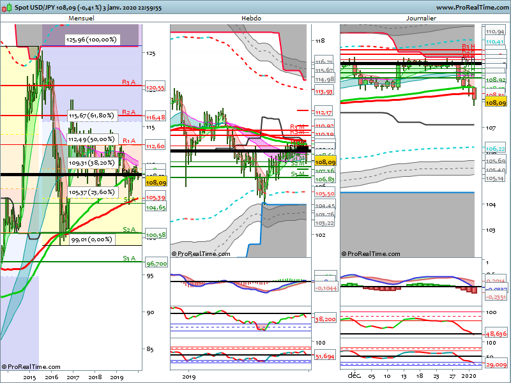
Task: Click the 115,67 (61,80%) Fibonacci label
Action: 91,116
